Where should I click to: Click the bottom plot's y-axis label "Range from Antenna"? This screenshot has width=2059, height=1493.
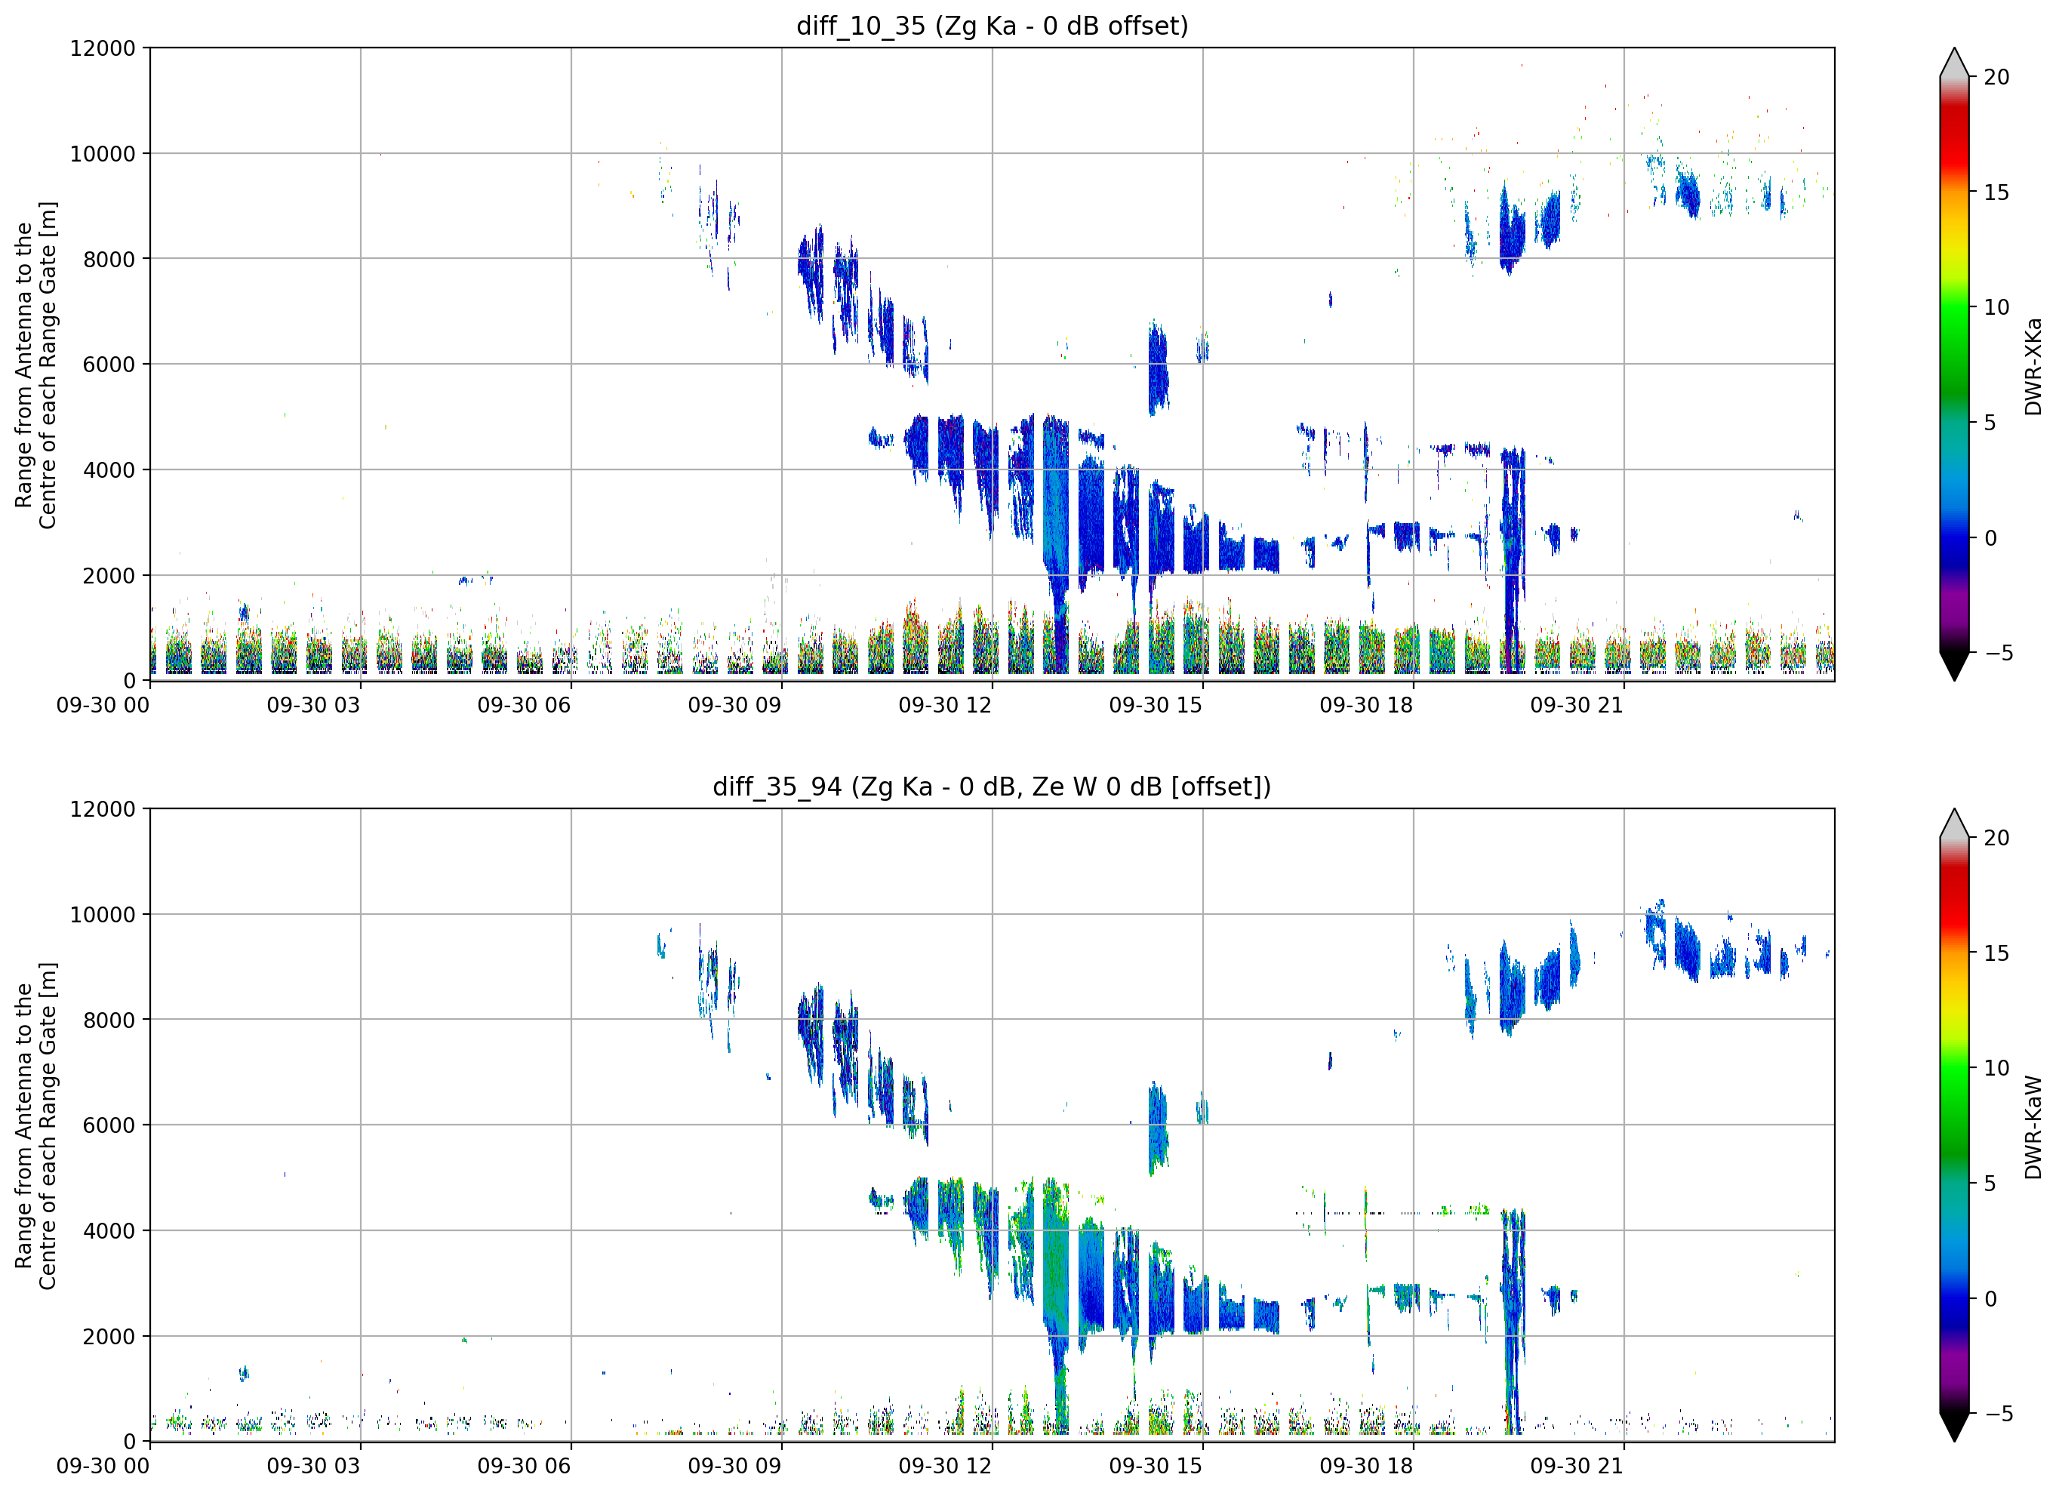pyautogui.click(x=35, y=1126)
